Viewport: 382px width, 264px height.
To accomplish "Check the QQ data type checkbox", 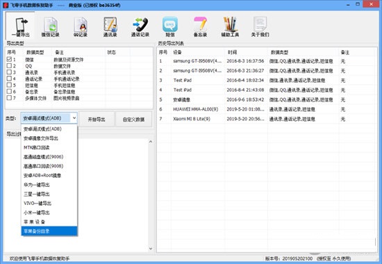I will [x=9, y=66].
